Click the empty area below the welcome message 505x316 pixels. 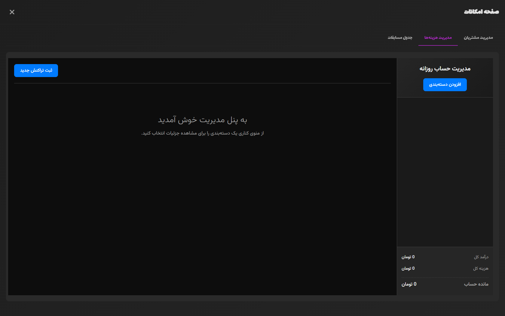pos(202,211)
